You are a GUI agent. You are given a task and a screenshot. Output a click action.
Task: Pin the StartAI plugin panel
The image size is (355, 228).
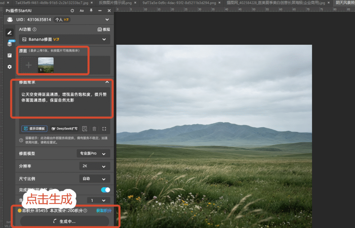click(x=91, y=11)
